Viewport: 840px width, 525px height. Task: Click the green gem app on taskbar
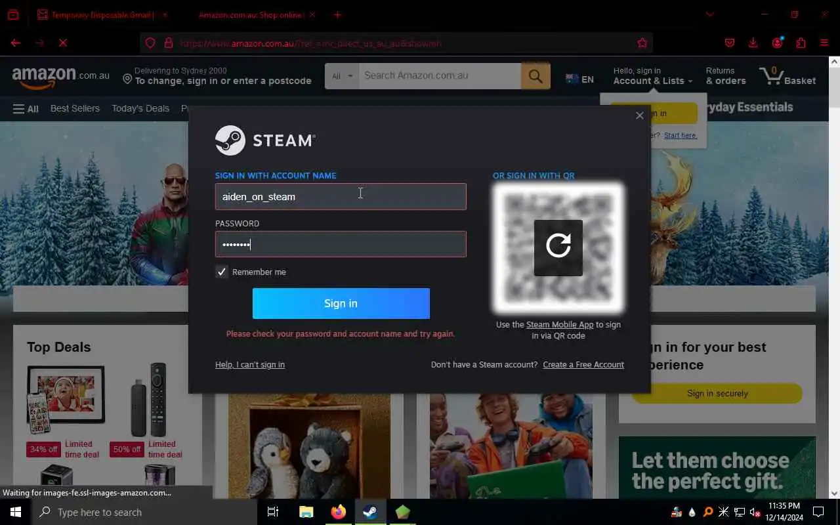402,512
